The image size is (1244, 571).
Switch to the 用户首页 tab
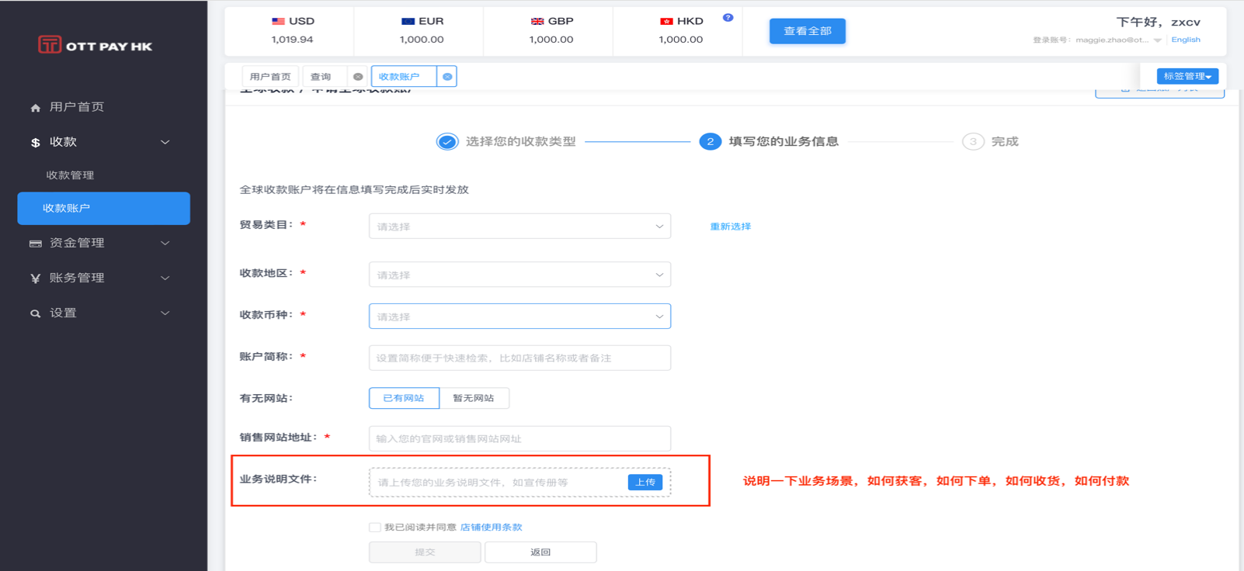click(270, 77)
